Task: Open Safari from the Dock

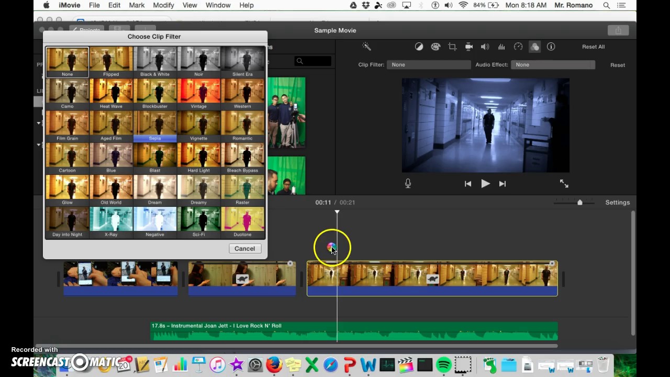Action: [x=331, y=364]
